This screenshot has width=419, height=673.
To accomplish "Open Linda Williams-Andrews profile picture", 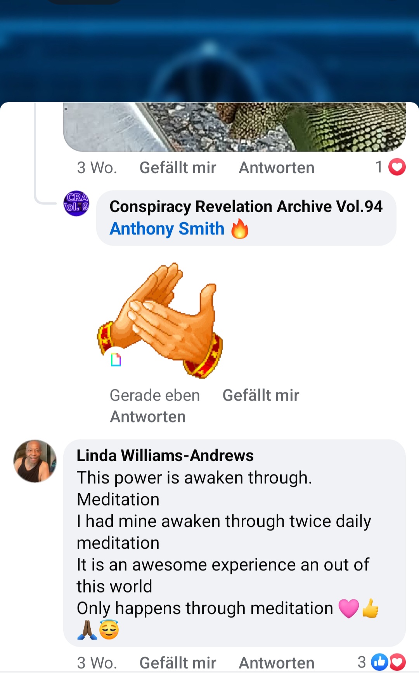I will coord(35,461).
